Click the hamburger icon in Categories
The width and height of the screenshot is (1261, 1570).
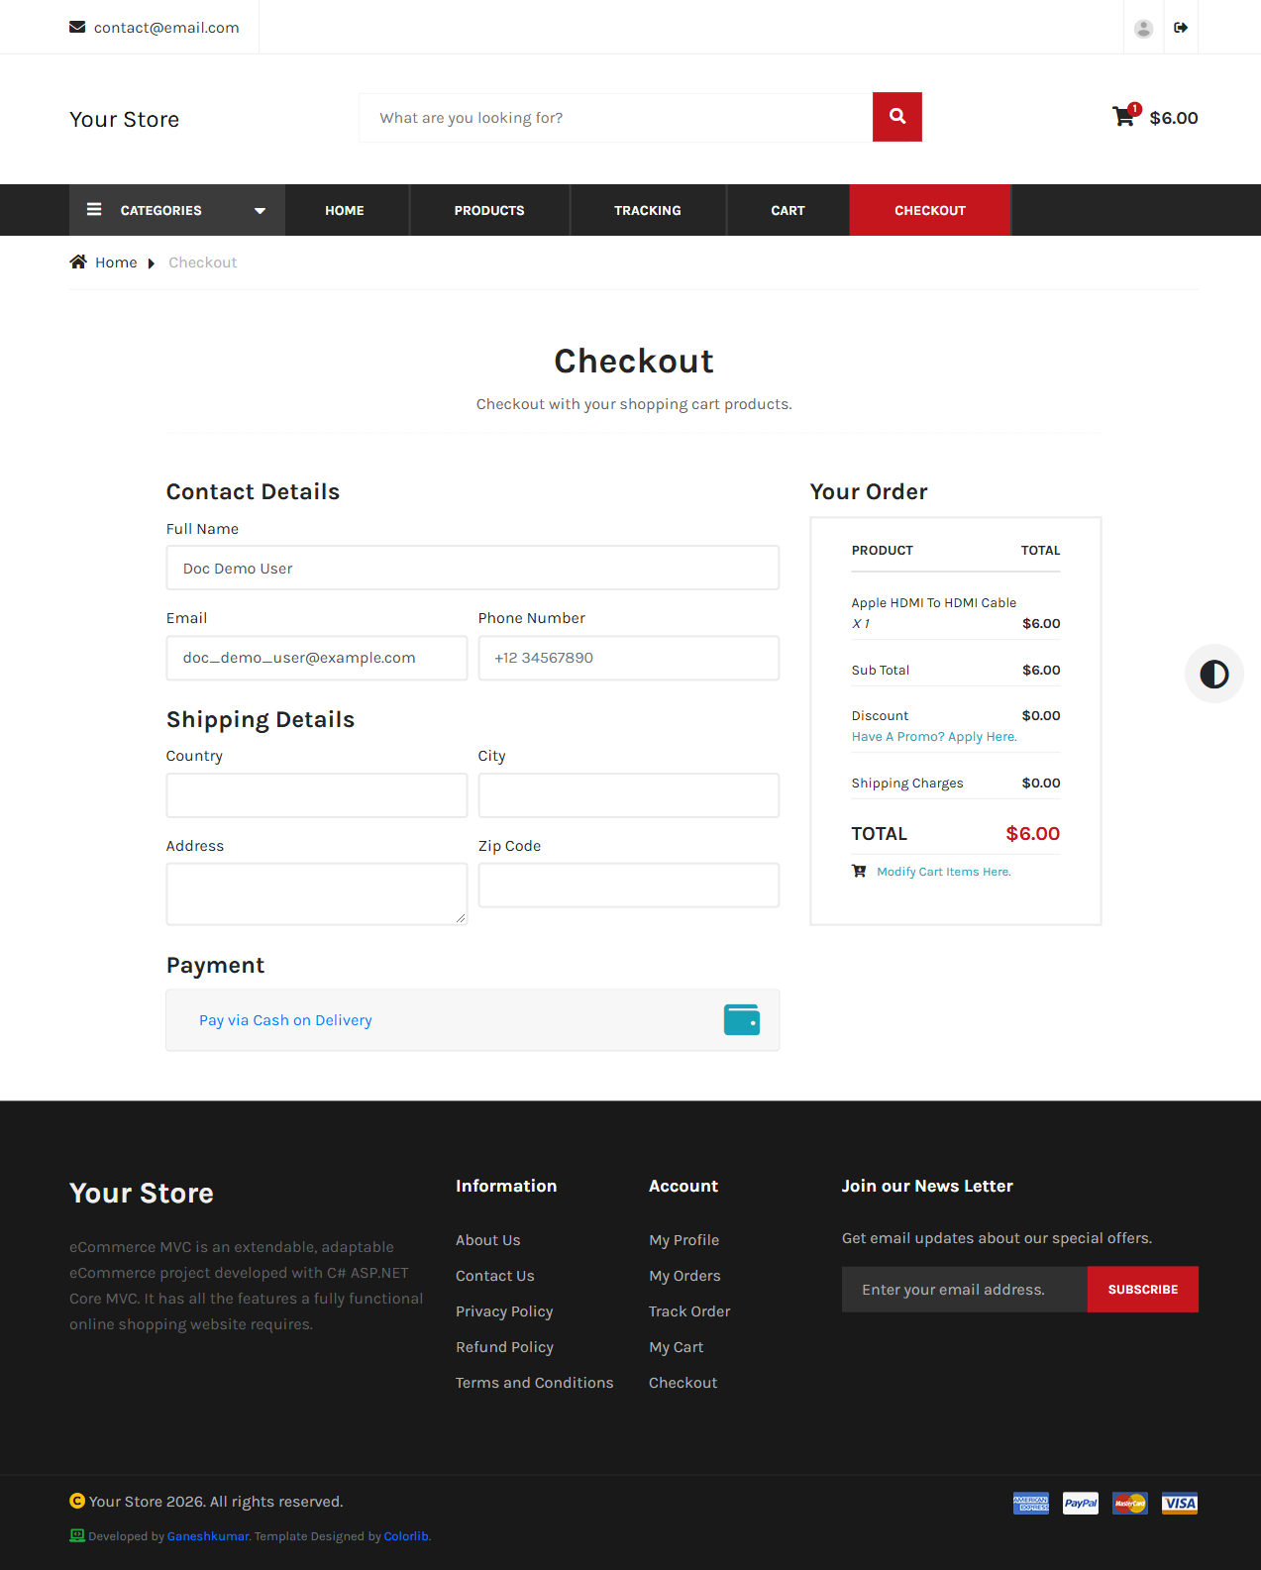[x=94, y=209]
